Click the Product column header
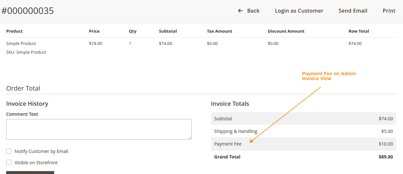The height and width of the screenshot is (174, 403). coord(14,31)
